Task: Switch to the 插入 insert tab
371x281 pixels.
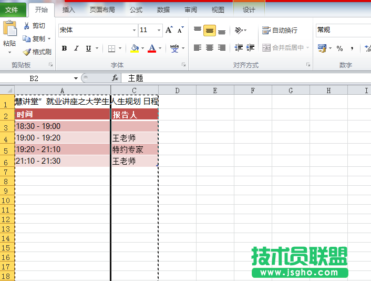Action: point(69,9)
